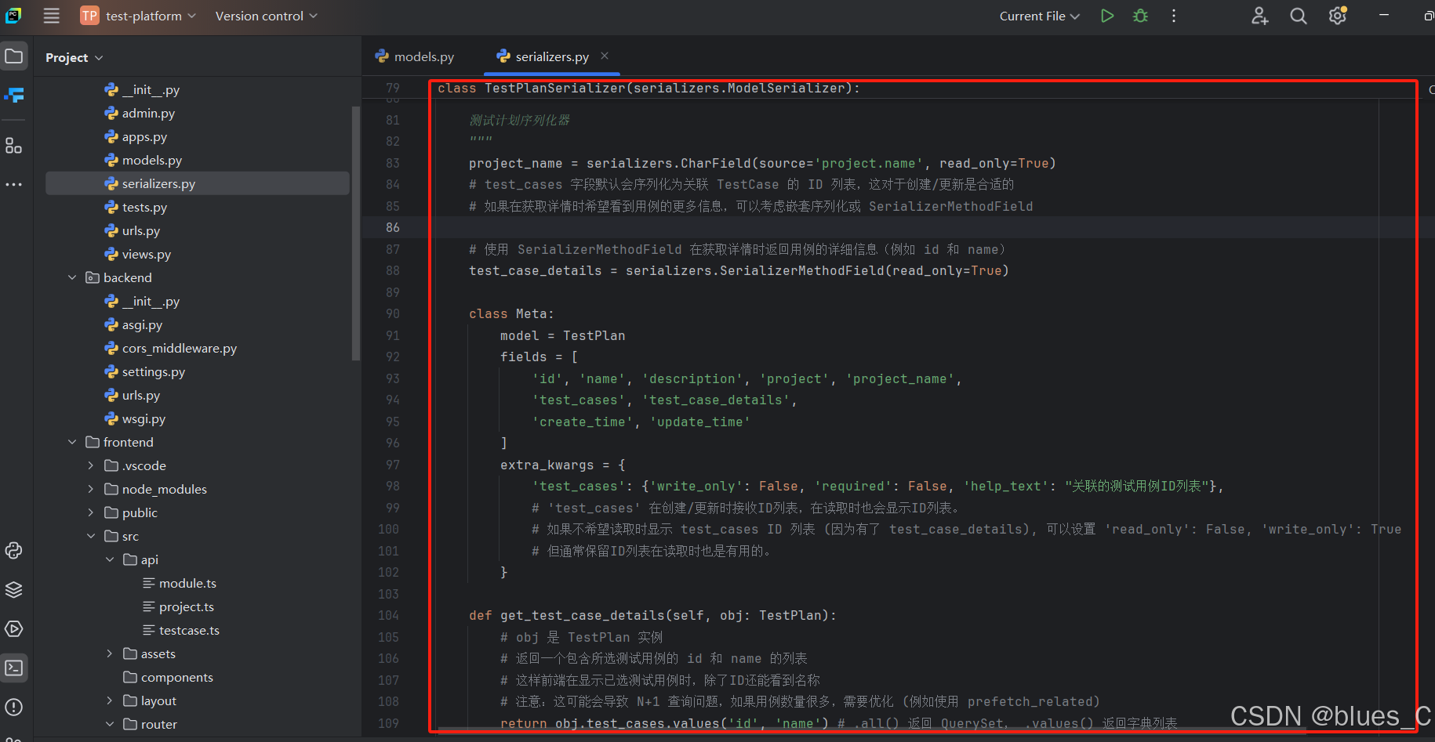The width and height of the screenshot is (1435, 742).
Task: Open Search Everywhere magnifier
Action: point(1299,16)
